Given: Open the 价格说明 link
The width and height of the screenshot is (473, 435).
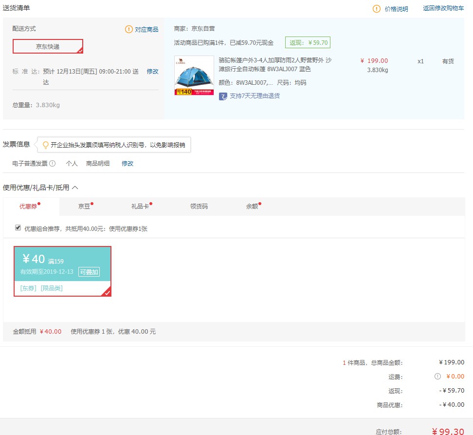Looking at the screenshot, I should pyautogui.click(x=397, y=9).
